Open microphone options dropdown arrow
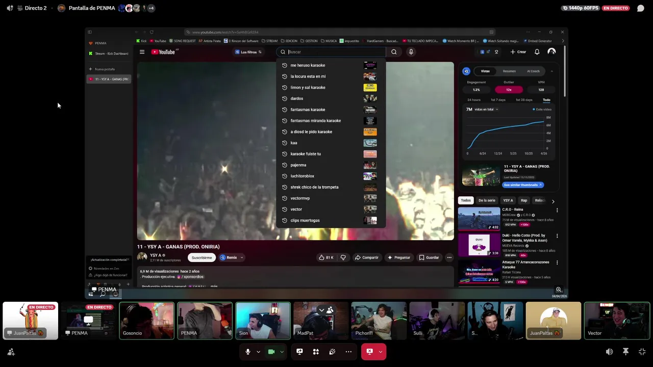653x367 pixels. [258, 352]
